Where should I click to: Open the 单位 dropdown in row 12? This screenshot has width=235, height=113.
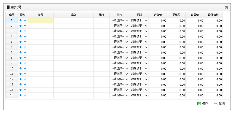tap(120, 79)
